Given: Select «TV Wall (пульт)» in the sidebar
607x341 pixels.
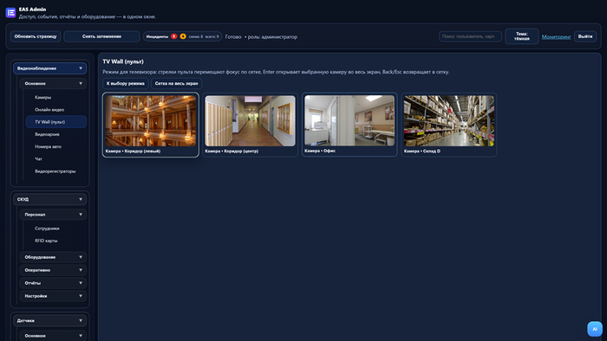Looking at the screenshot, I should [56, 122].
